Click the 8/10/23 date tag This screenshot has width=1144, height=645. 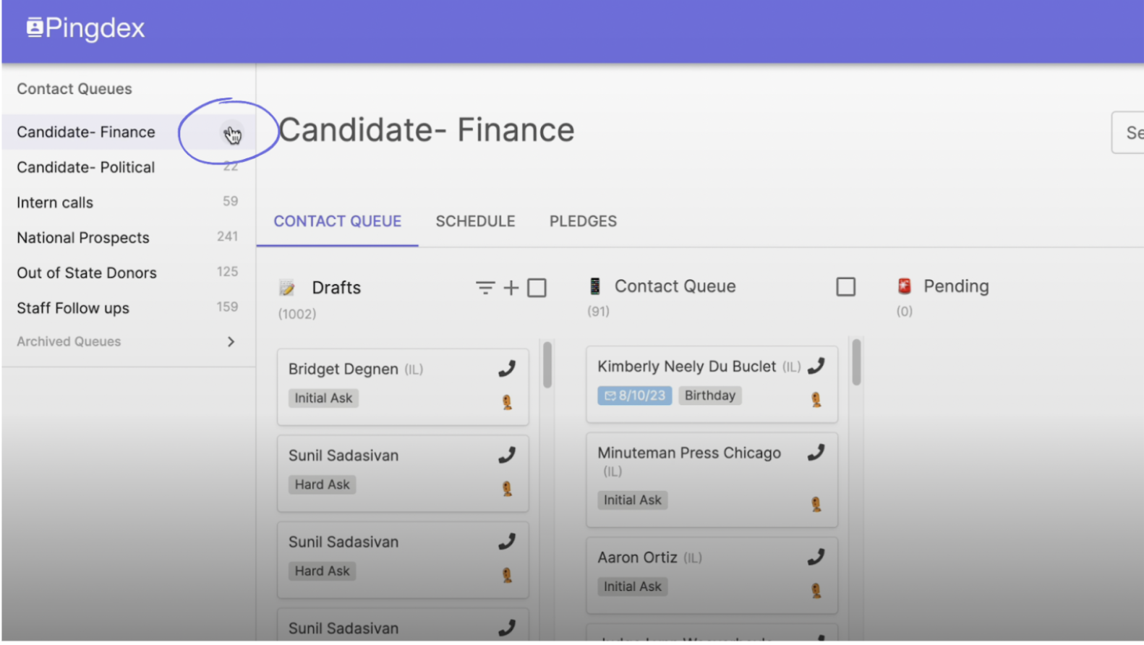click(x=635, y=396)
